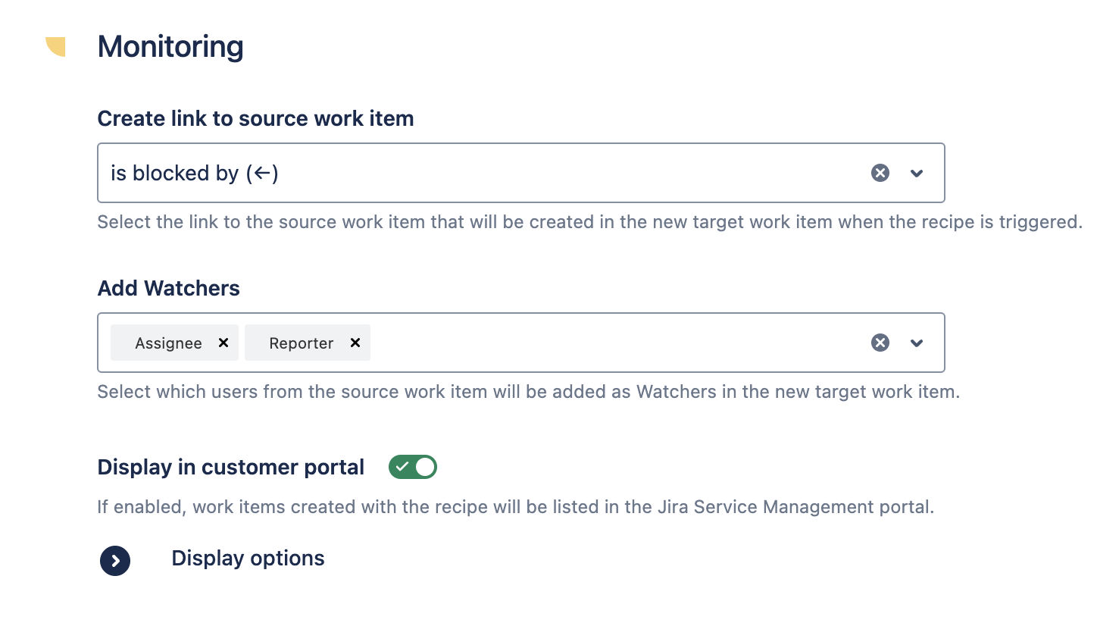Remove the Assignee watcher tag

click(x=223, y=343)
